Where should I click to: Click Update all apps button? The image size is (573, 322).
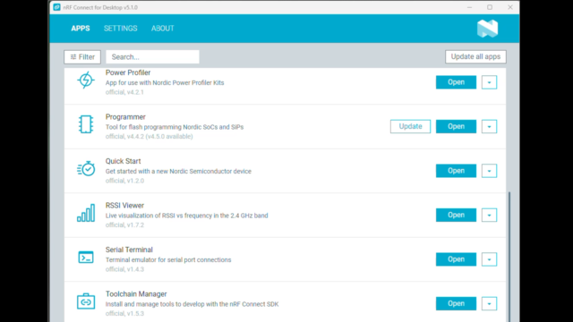(475, 56)
